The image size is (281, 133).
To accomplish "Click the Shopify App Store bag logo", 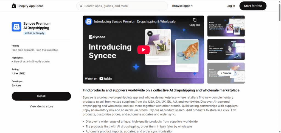I will click(x=14, y=6).
